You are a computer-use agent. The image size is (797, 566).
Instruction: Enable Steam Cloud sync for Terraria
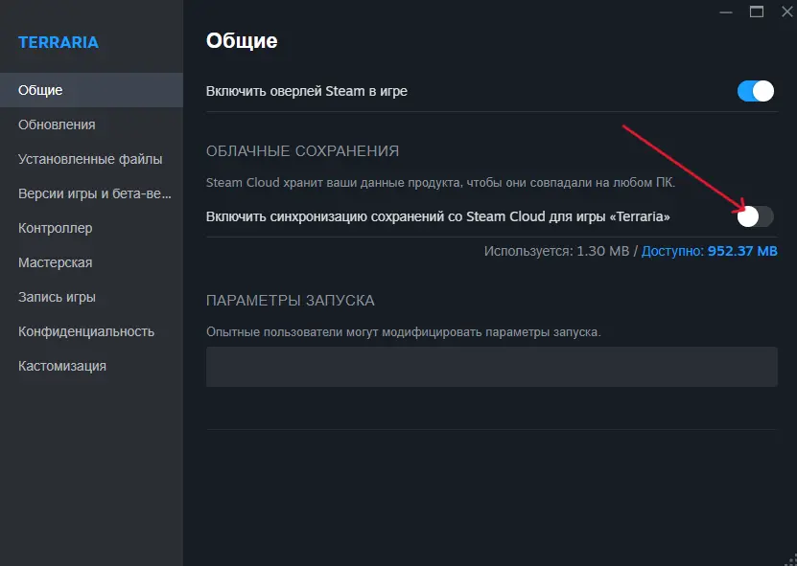click(756, 216)
